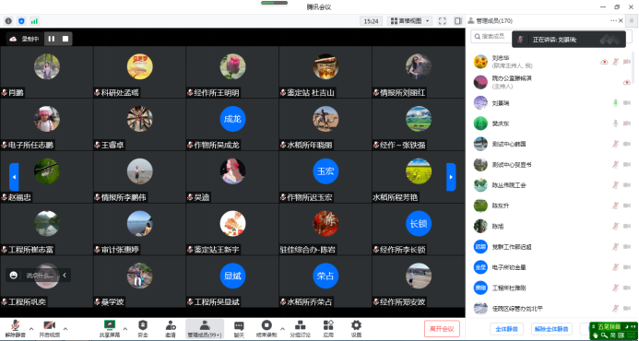Toggle the camera for member 陈东升
The width and height of the screenshot is (639, 341).
point(627,206)
